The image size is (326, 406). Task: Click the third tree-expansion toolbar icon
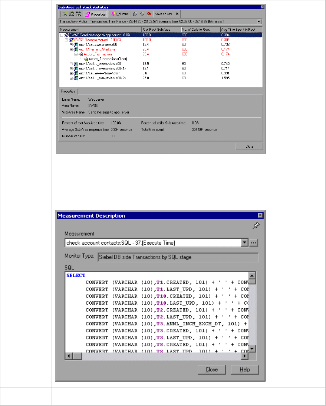[78, 14]
